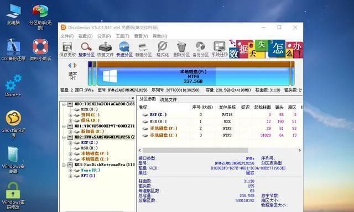Click the 文件系统 column header
This screenshot has height=212, width=354.
(227, 108)
